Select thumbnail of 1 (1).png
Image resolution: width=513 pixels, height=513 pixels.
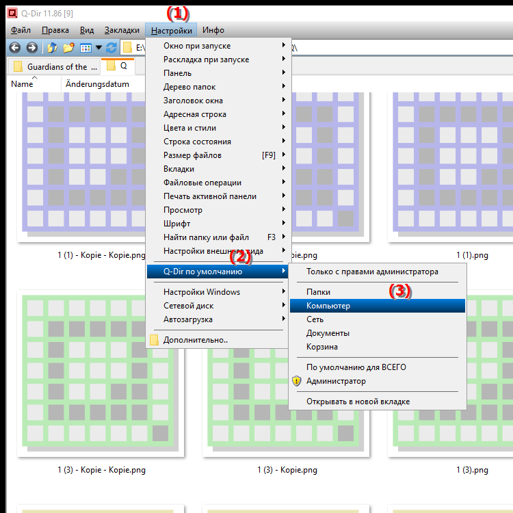(x=450, y=167)
